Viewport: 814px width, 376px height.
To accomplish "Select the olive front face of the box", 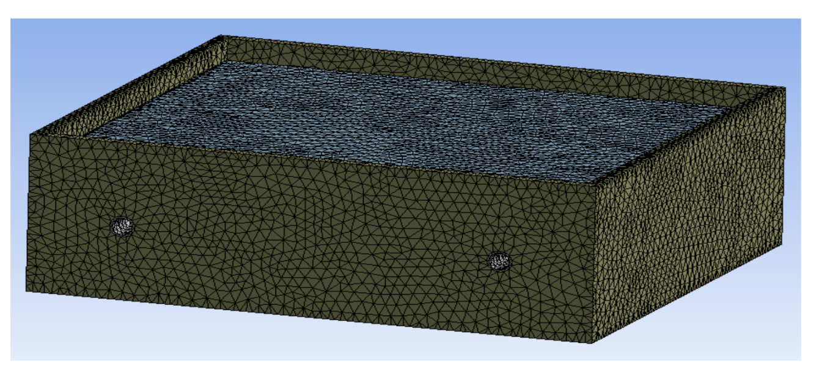I will point(306,244).
